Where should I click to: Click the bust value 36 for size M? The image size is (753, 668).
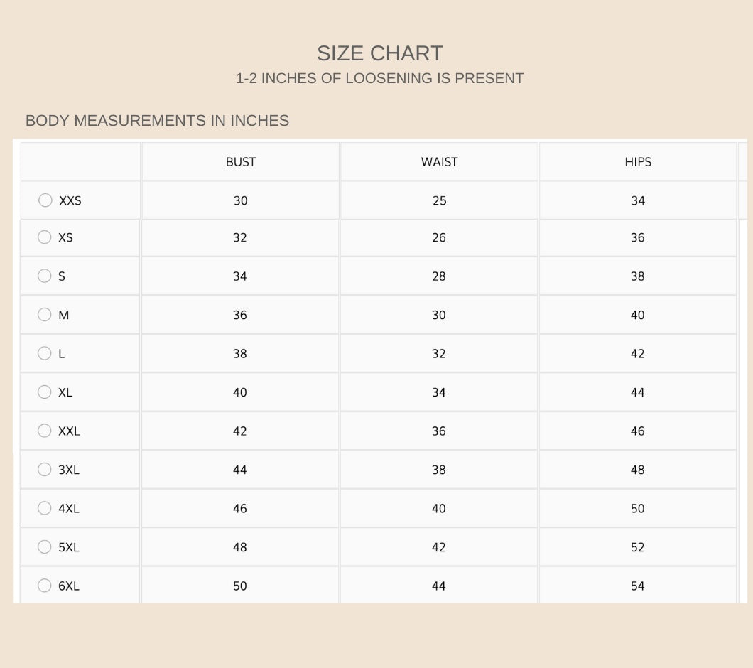coord(240,315)
